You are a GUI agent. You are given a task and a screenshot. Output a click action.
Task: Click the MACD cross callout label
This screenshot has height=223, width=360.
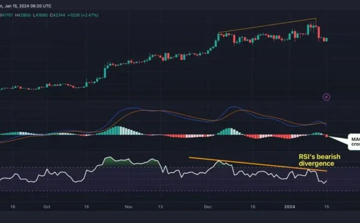[355, 142]
